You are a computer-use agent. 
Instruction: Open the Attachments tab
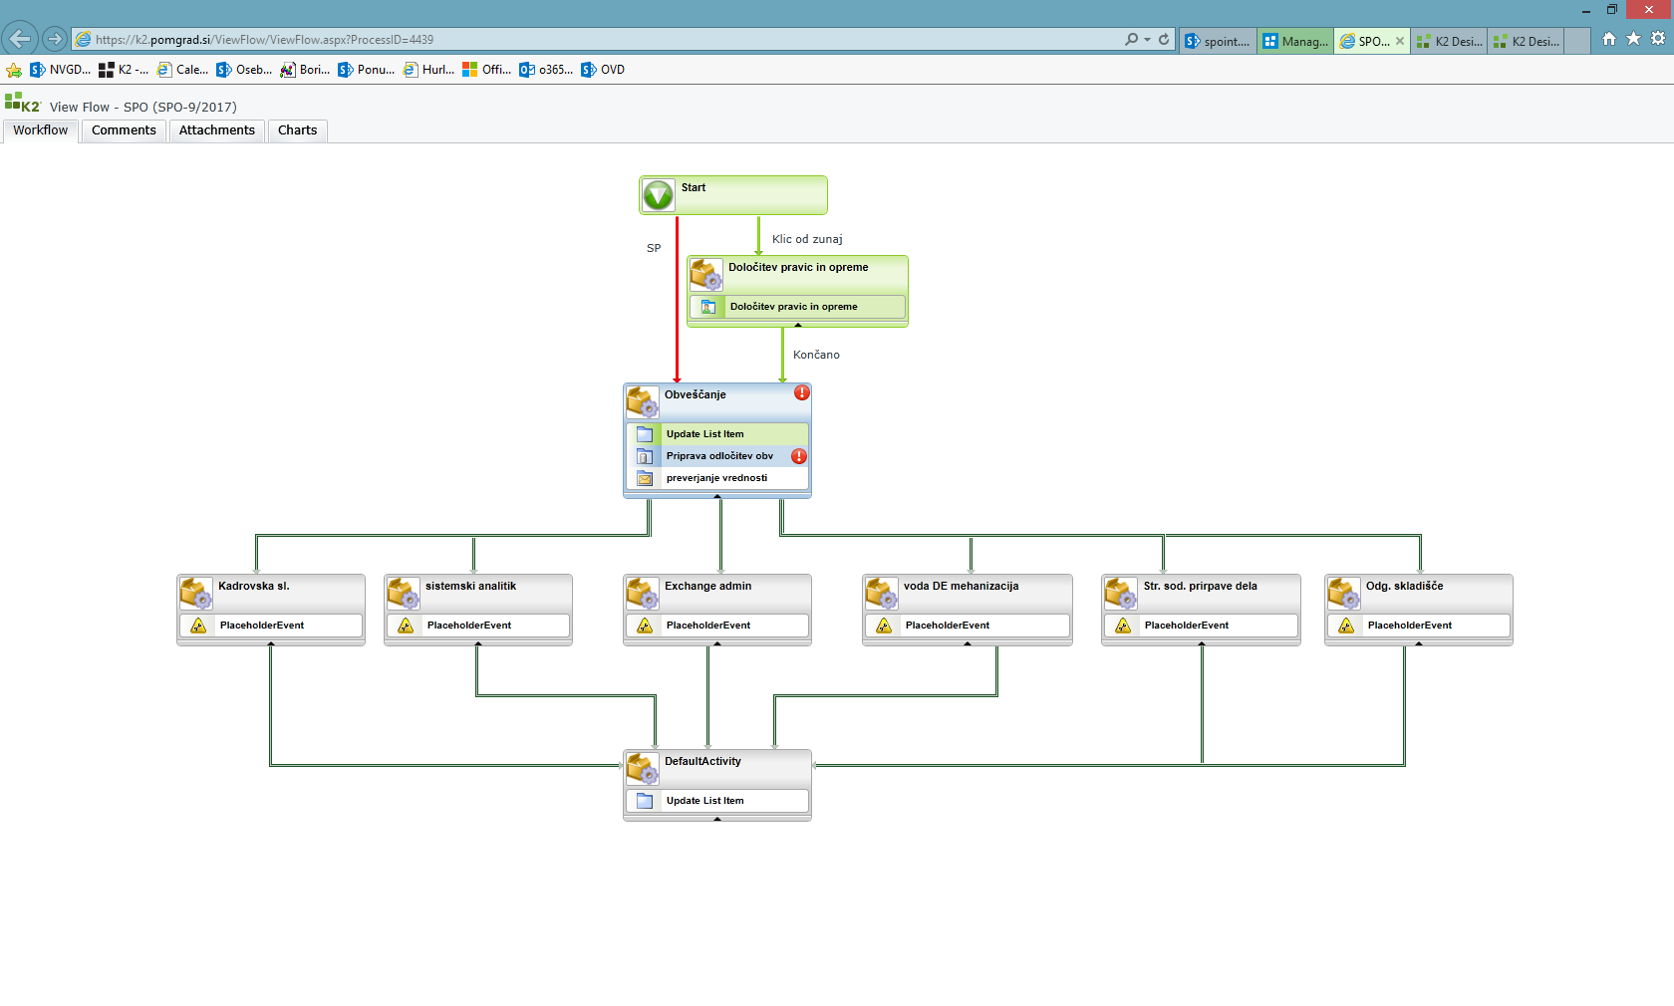[x=217, y=130]
